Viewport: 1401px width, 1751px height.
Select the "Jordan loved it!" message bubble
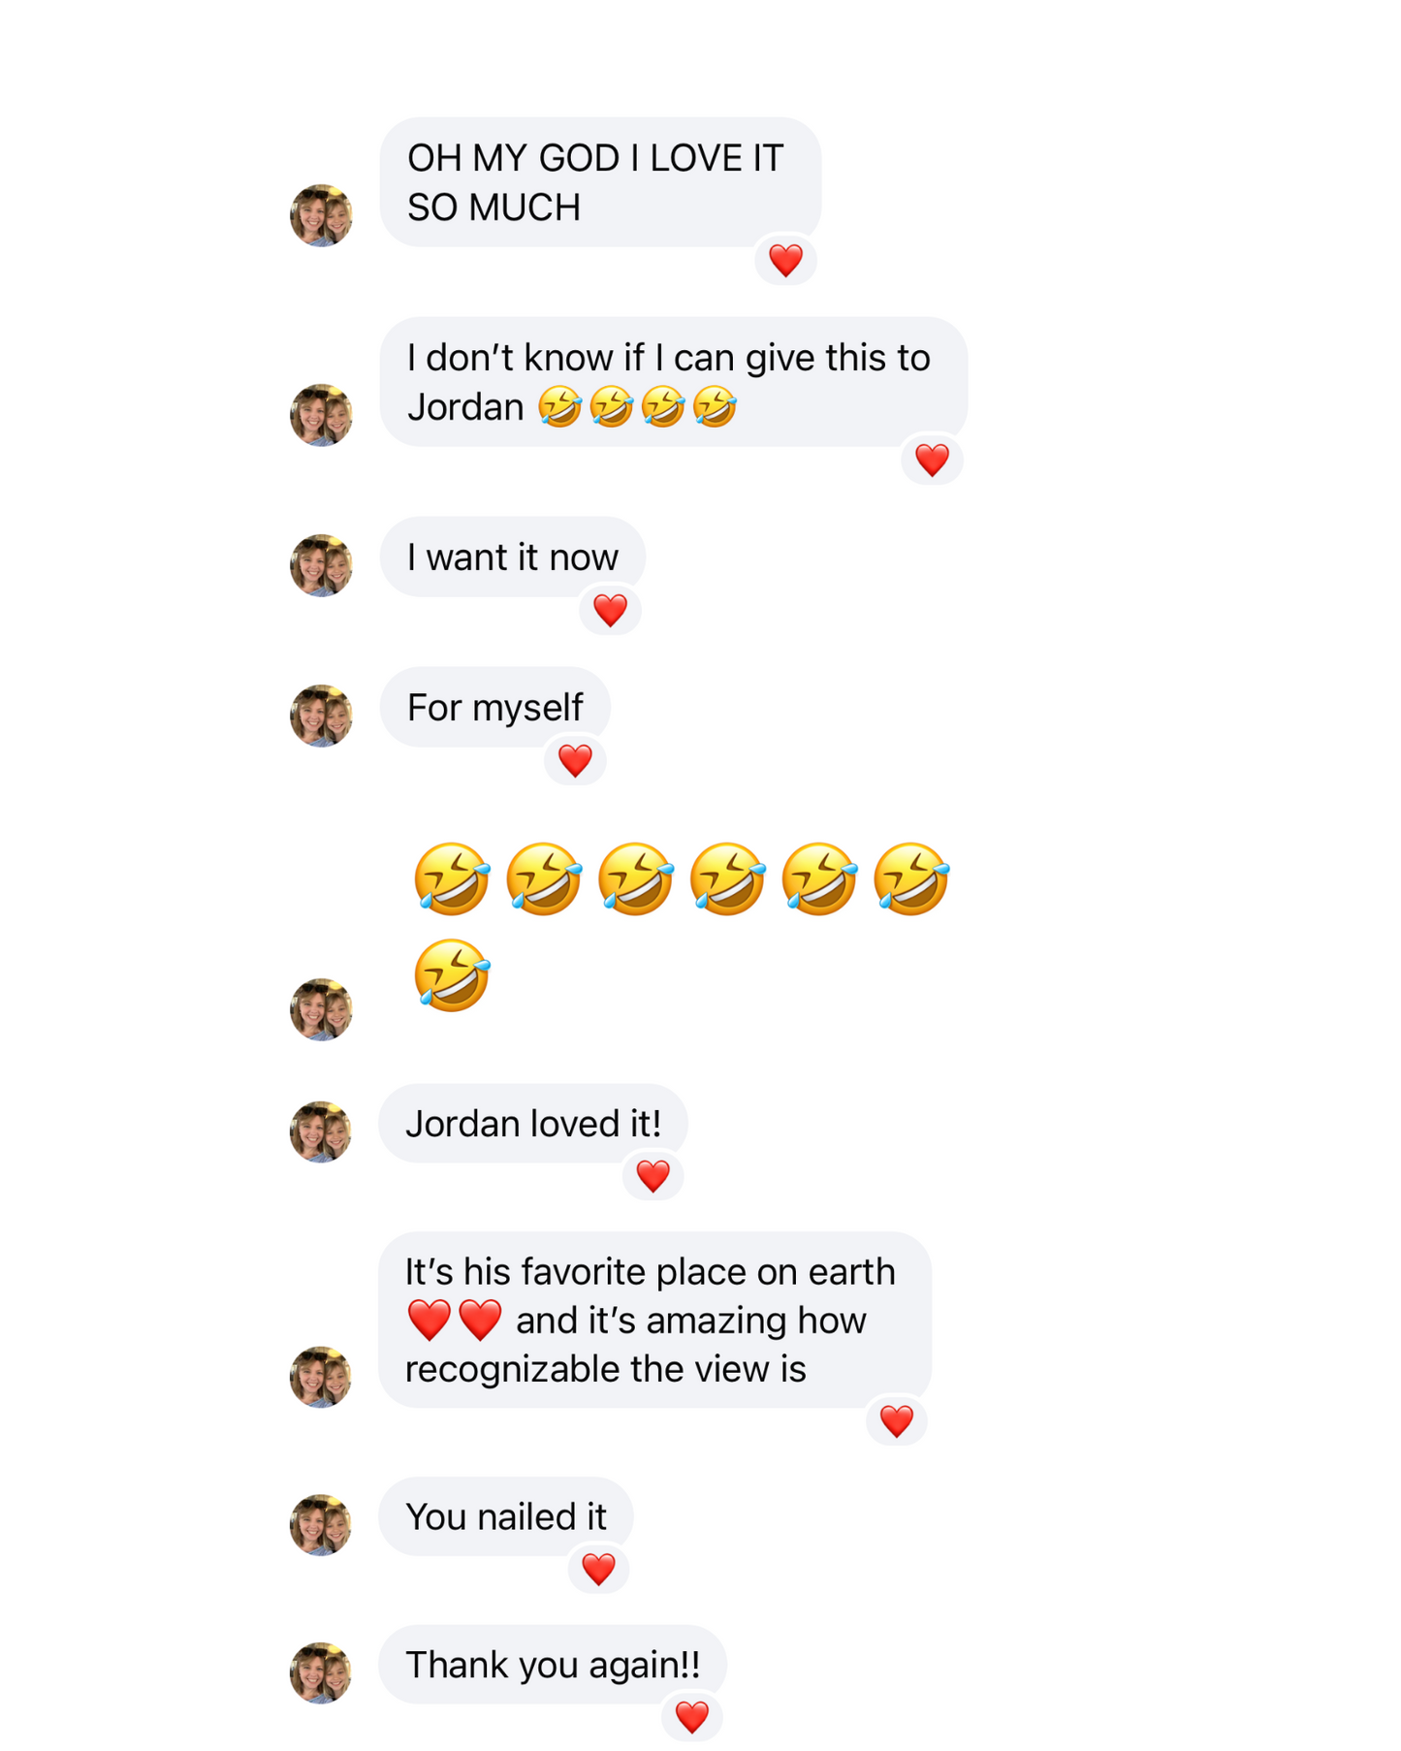pos(532,1123)
